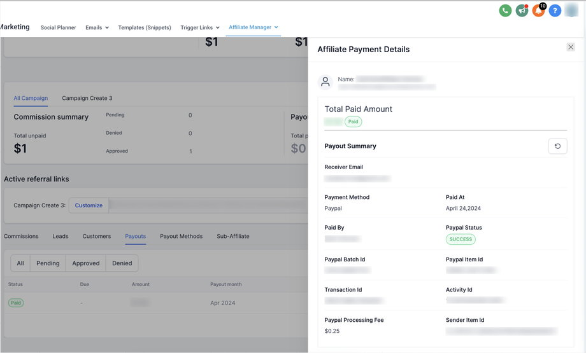Image resolution: width=586 pixels, height=353 pixels.
Task: Switch to the Payout Methods tab
Action: coord(181,236)
